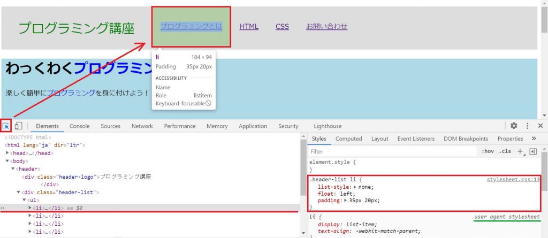Click the new style rule plus icon
Image resolution: width=548 pixels, height=238 pixels.
pos(520,151)
